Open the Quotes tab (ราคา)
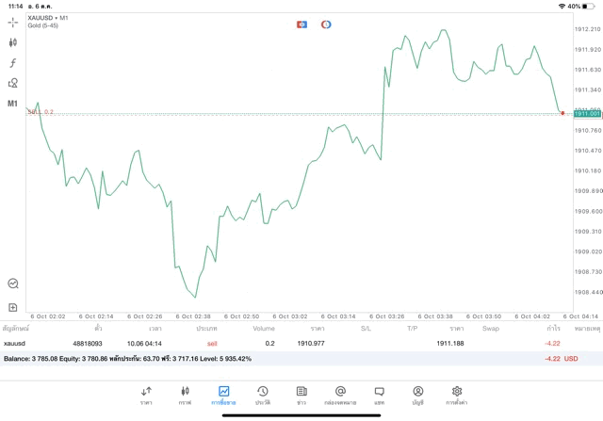 pos(146,396)
